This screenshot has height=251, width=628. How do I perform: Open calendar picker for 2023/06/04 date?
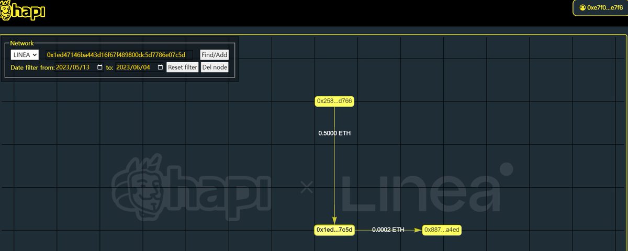(x=160, y=67)
